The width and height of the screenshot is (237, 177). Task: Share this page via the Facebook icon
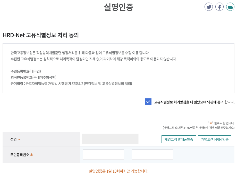pos(219,7)
